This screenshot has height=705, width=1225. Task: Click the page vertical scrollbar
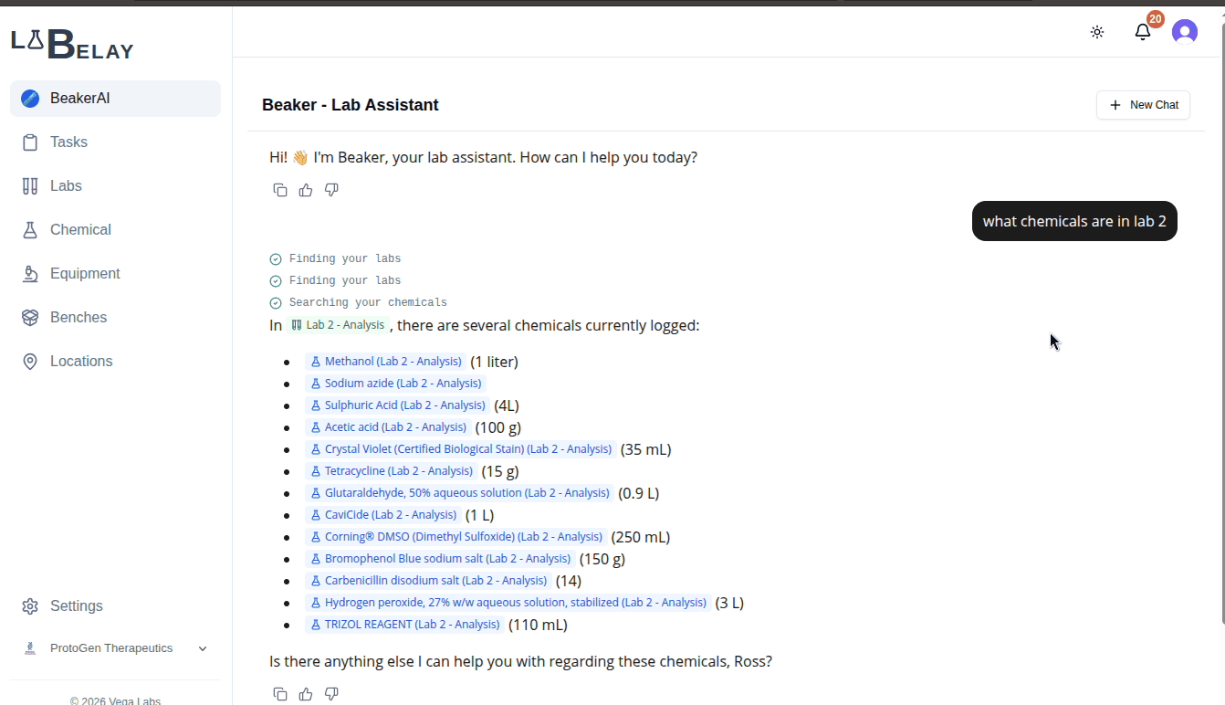pyautogui.click(x=1220, y=320)
